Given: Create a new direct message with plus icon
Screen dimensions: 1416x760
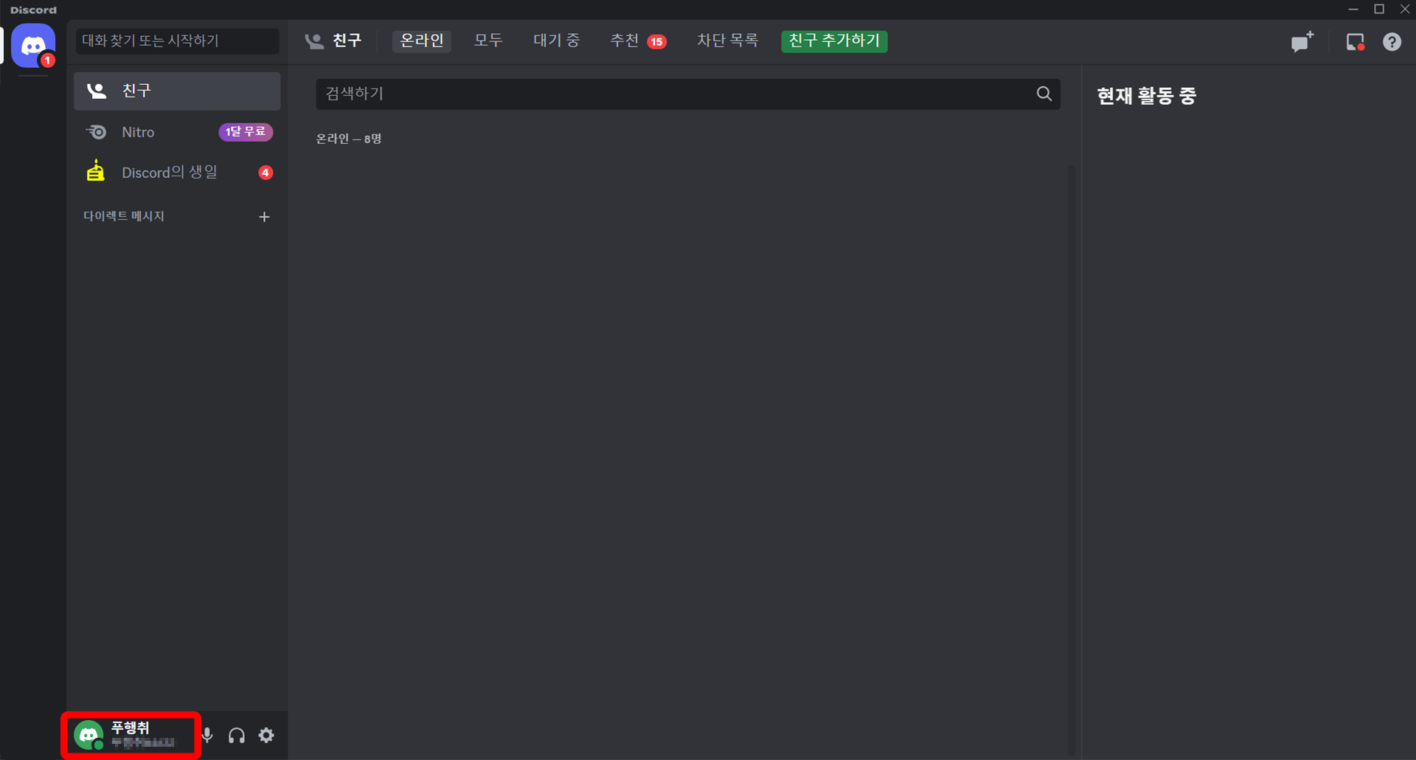Looking at the screenshot, I should pyautogui.click(x=264, y=217).
